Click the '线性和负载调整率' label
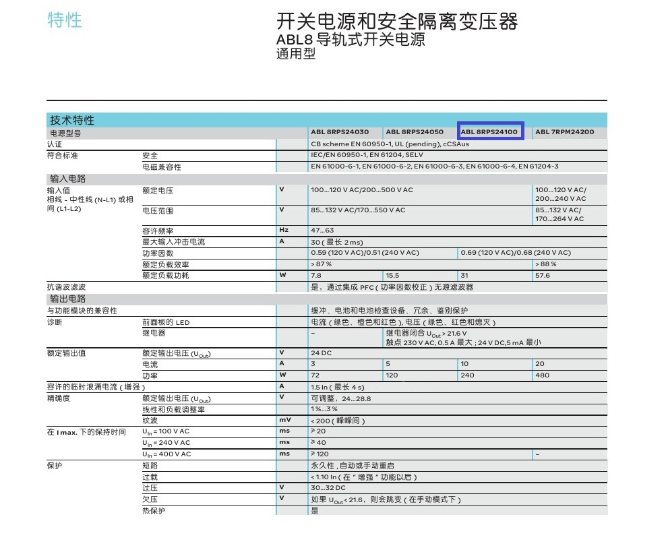Screen dimensions: 668x550 [173, 409]
